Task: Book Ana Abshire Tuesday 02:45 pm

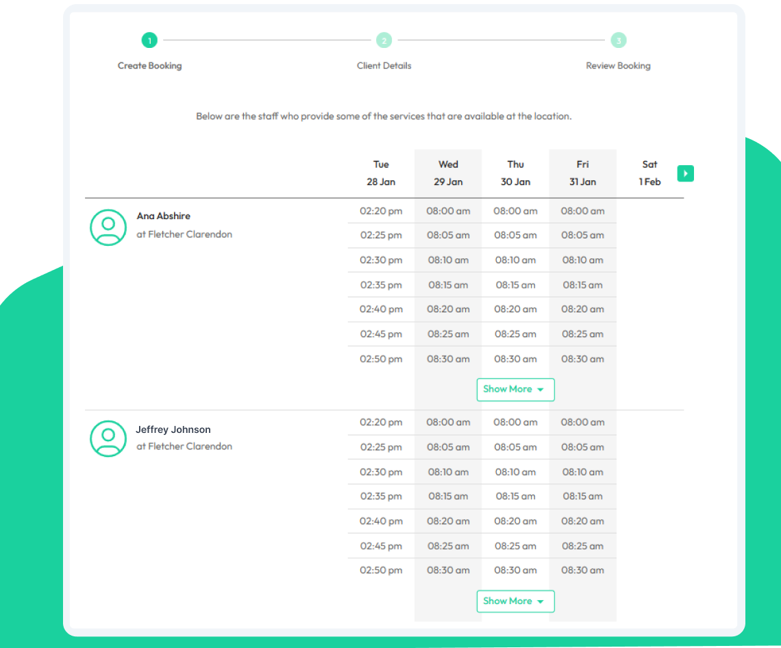Action: pos(381,334)
